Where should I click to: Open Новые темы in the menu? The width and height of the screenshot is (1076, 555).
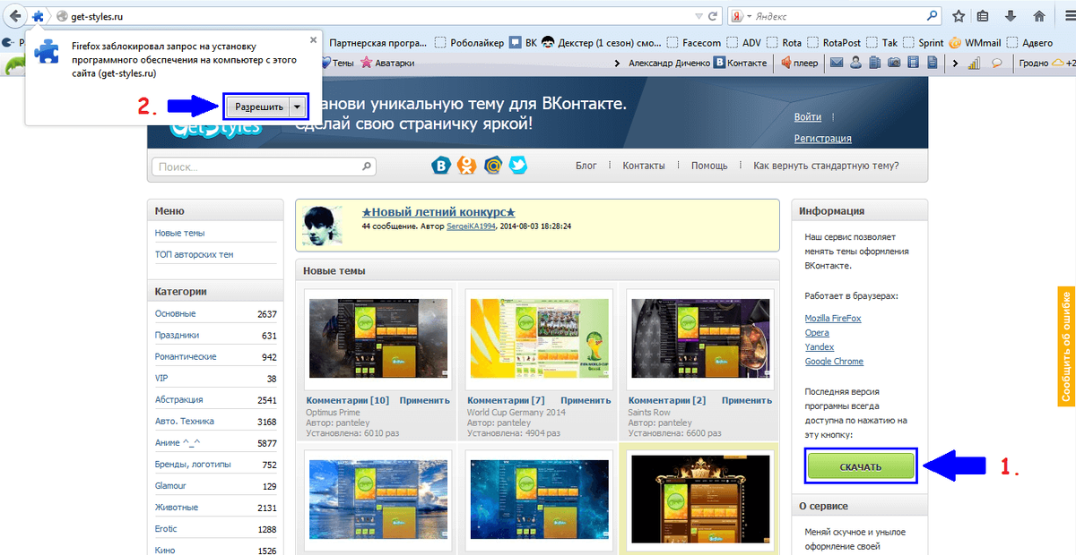pyautogui.click(x=179, y=233)
